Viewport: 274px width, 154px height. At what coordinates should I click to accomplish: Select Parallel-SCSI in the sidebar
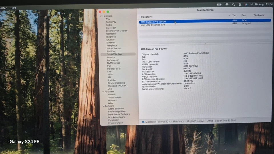click(114, 69)
